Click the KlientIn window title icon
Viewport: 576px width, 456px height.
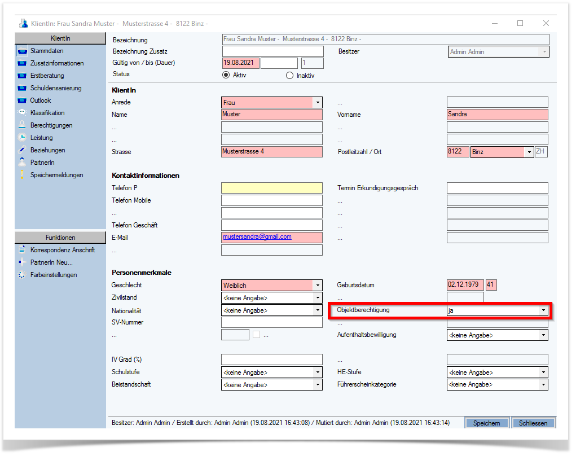pyautogui.click(x=24, y=24)
